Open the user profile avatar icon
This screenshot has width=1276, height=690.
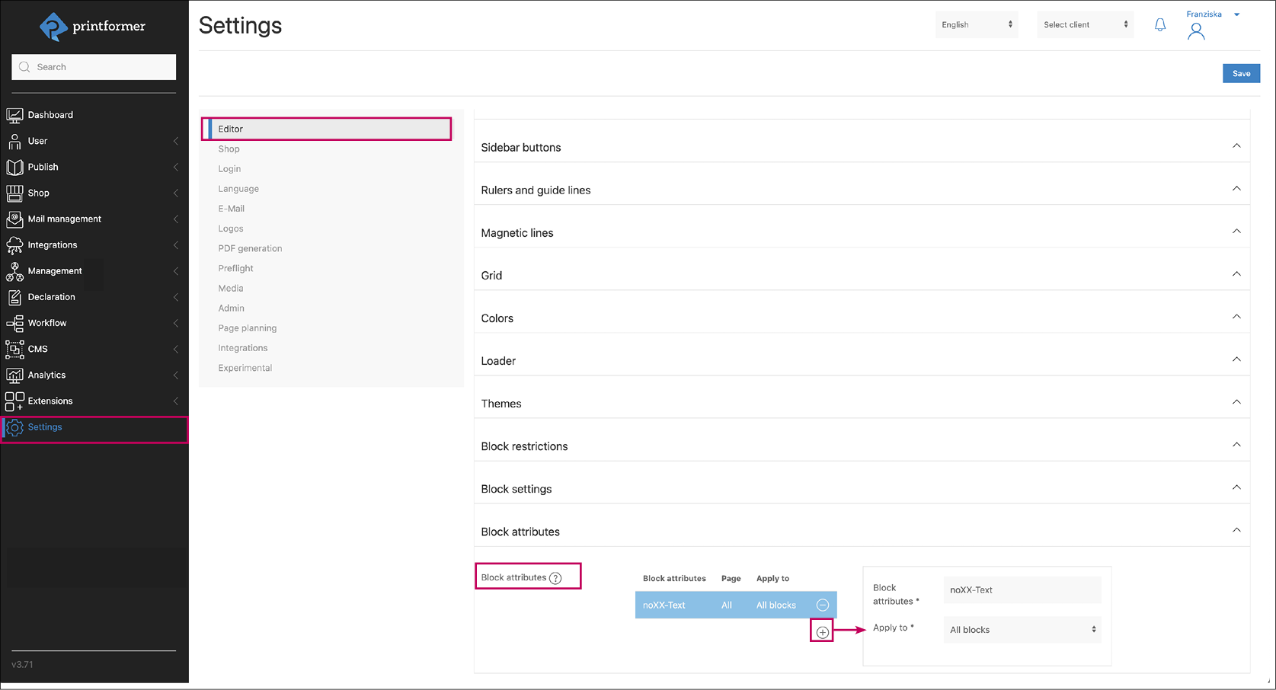pos(1196,31)
